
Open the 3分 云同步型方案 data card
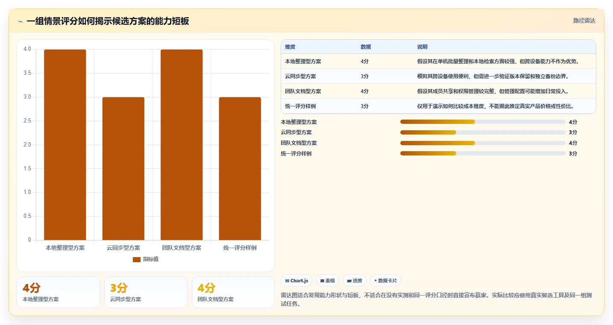click(x=146, y=292)
